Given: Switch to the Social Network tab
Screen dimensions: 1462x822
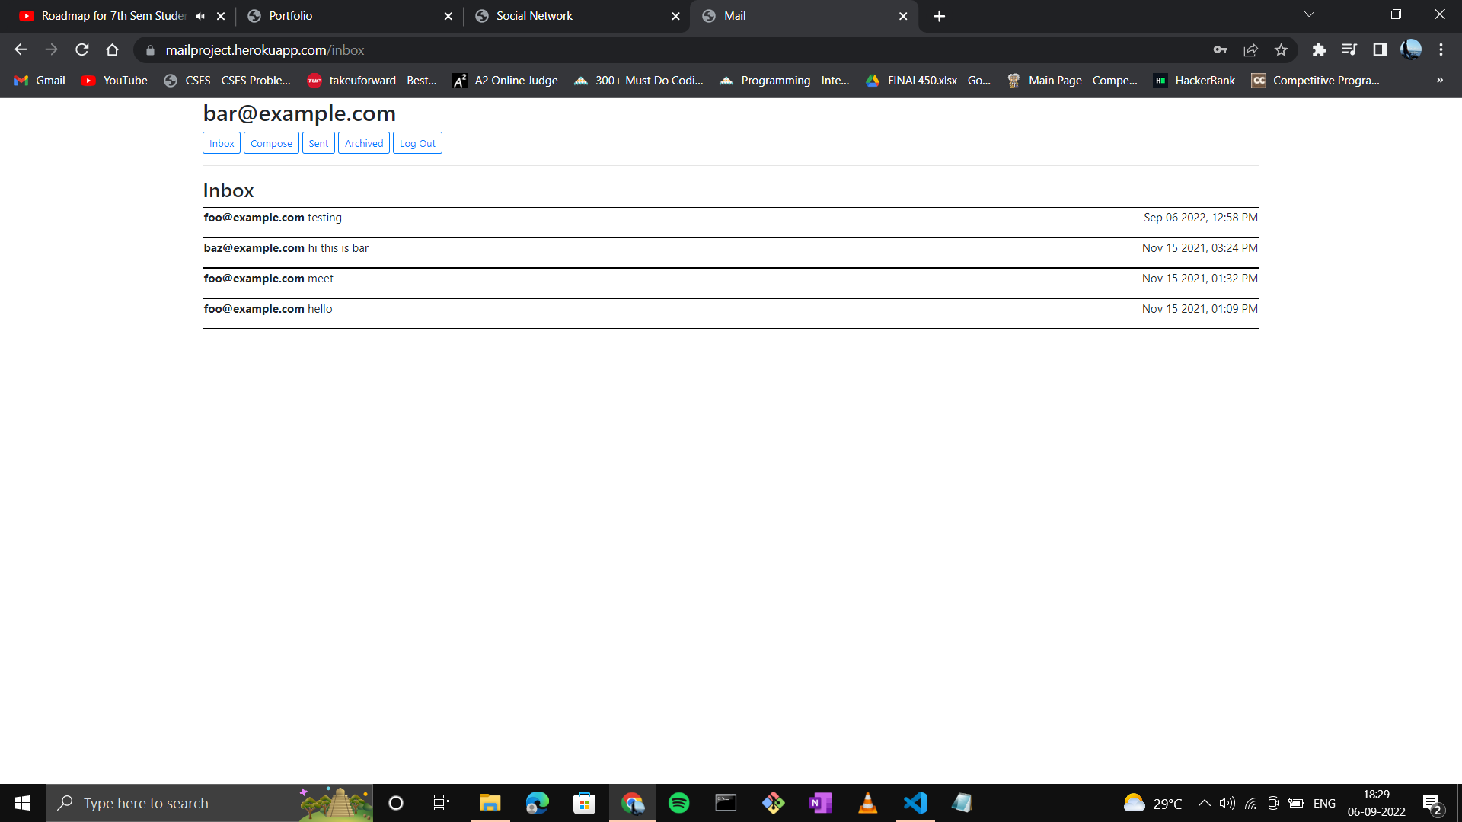Looking at the screenshot, I should coord(533,15).
